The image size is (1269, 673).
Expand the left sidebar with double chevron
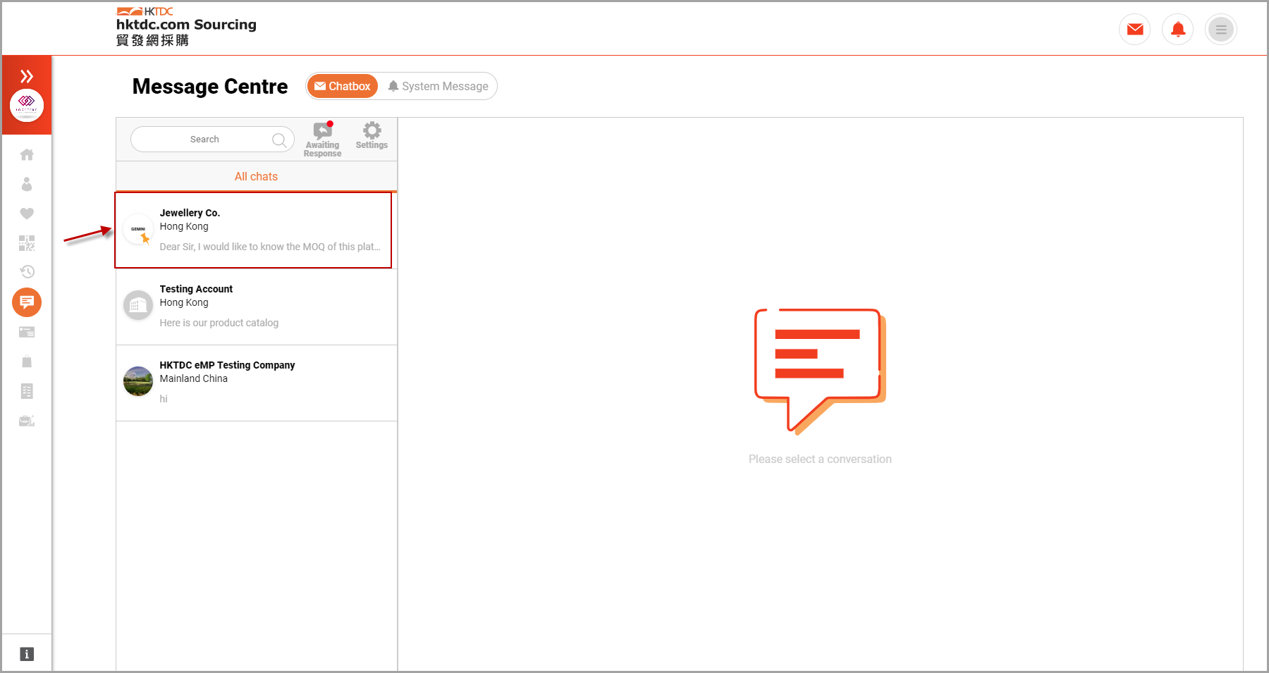[27, 76]
